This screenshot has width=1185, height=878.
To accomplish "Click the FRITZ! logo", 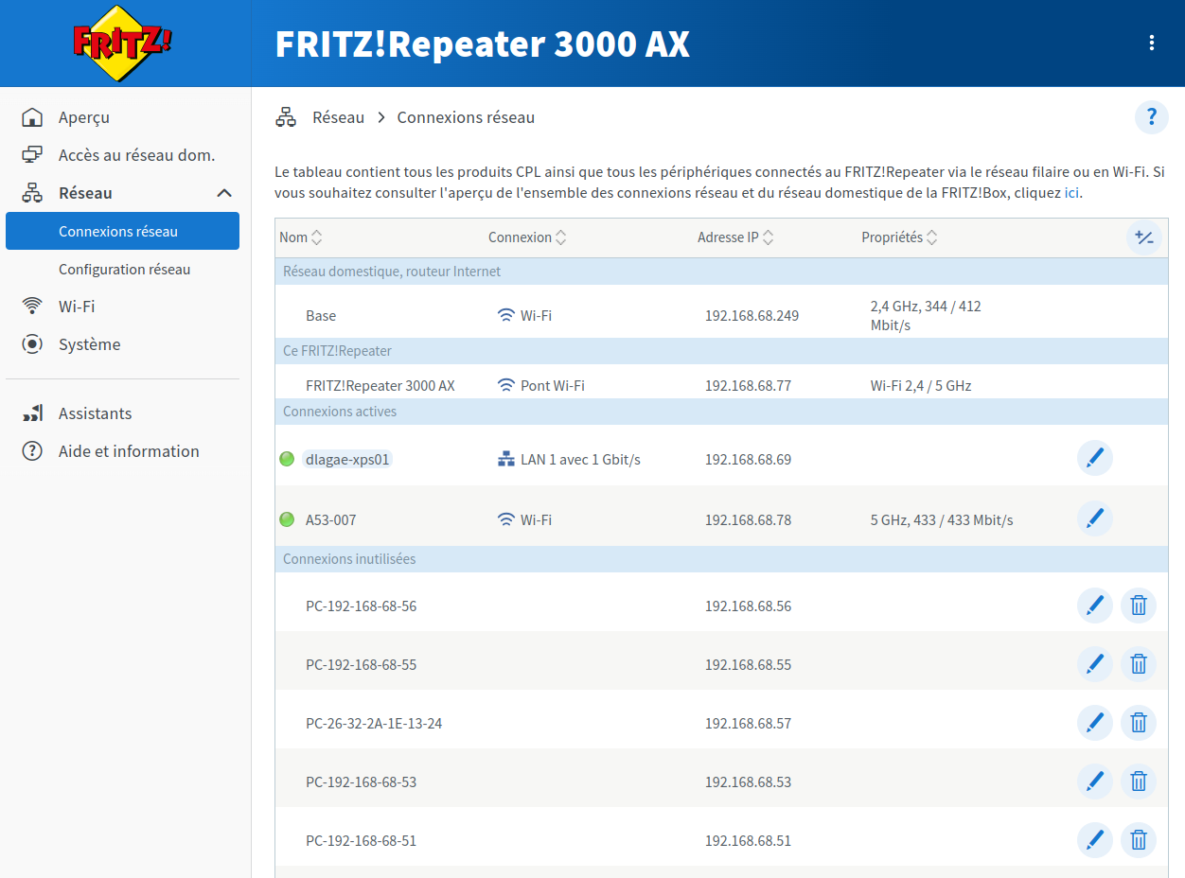I will point(123,44).
